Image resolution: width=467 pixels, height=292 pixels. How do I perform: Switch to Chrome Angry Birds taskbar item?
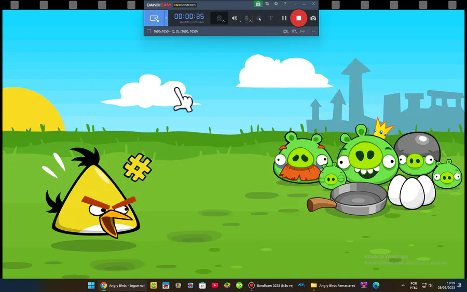pos(122,285)
